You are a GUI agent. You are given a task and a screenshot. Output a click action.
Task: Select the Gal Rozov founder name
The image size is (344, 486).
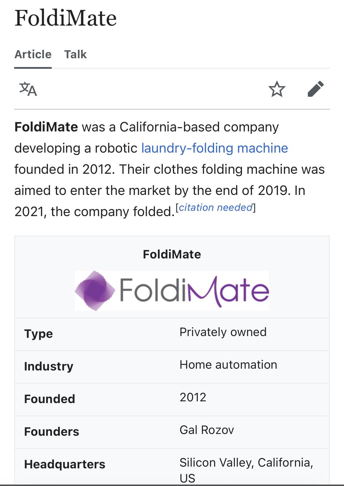207,430
